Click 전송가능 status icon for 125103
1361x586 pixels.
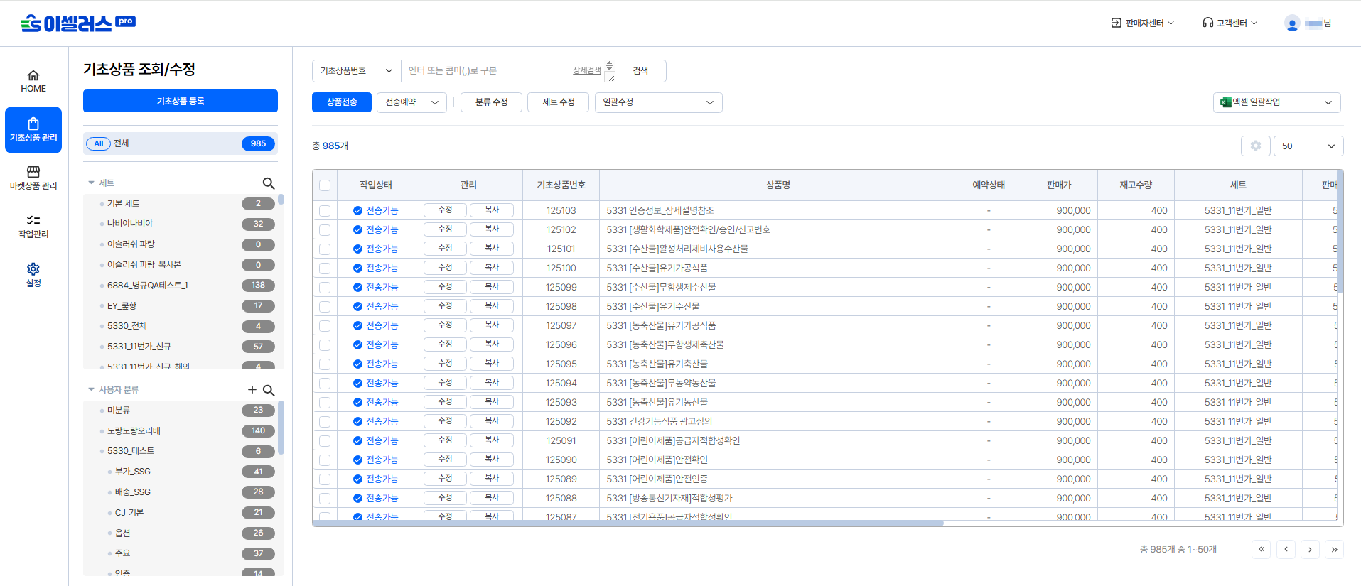coord(357,210)
